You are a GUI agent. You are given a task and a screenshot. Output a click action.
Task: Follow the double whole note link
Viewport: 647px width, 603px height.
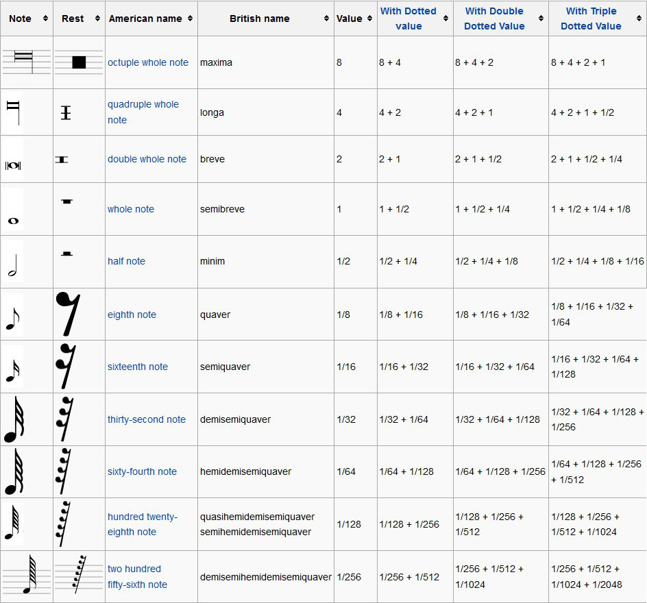147,159
